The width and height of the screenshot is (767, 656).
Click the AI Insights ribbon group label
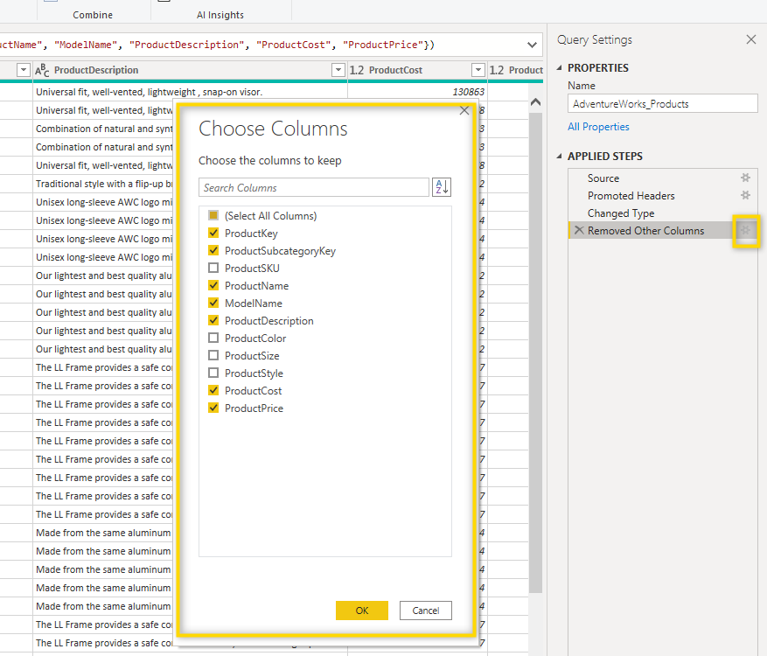click(220, 15)
